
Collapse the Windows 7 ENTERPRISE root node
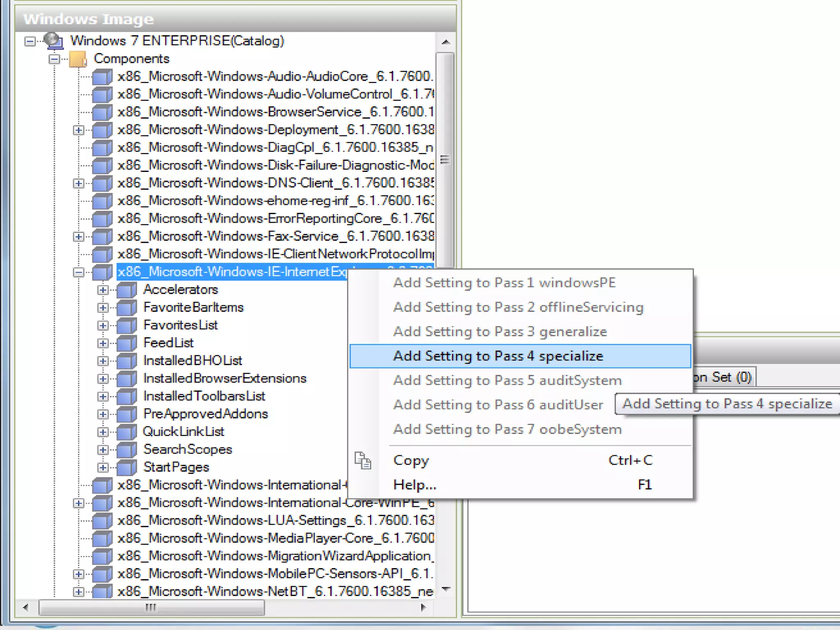pos(30,41)
